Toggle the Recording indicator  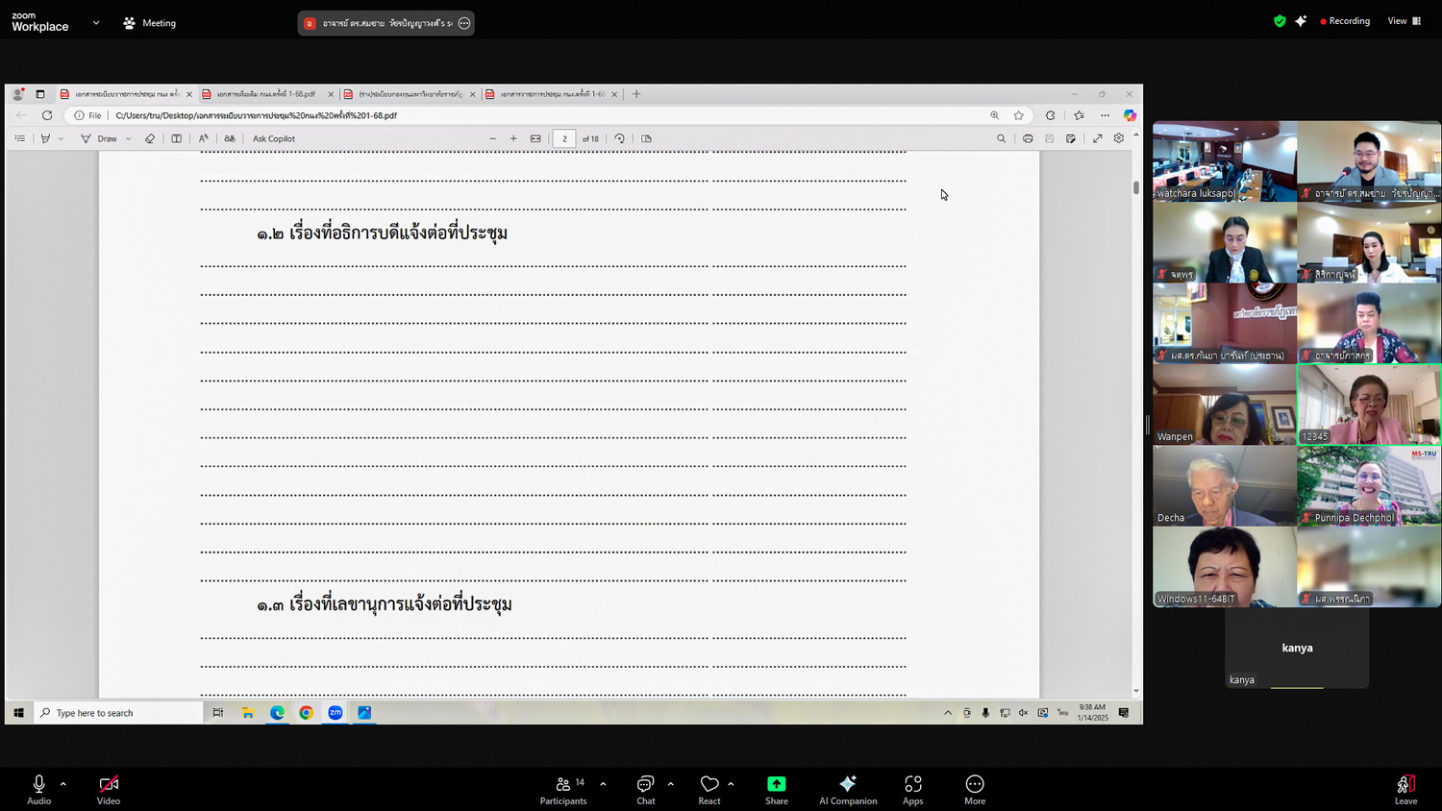(1345, 21)
